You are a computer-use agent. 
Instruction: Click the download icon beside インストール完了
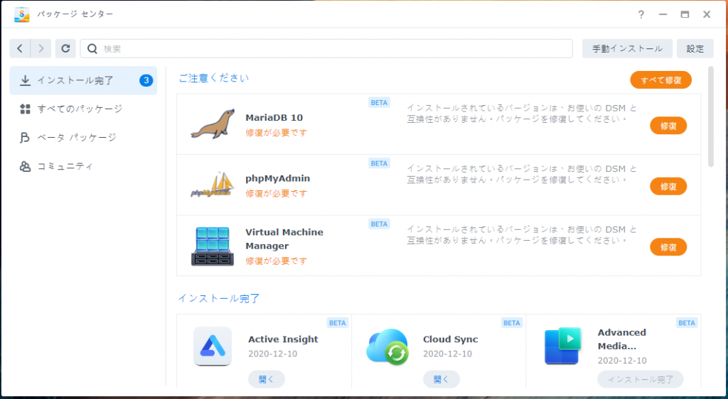(25, 81)
